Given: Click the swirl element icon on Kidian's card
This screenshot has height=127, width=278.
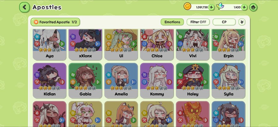Looking at the screenshot, I should pyautogui.click(x=37, y=75).
